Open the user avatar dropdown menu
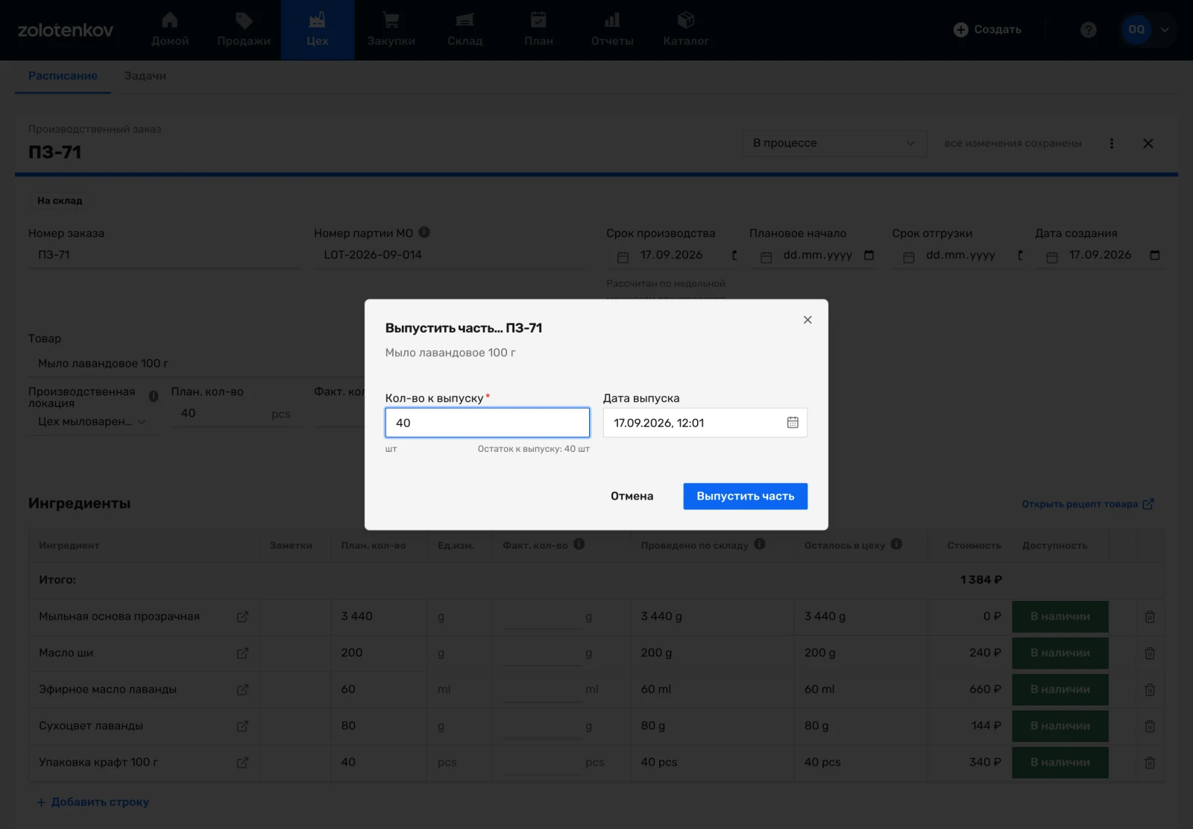The image size is (1193, 829). click(x=1148, y=30)
